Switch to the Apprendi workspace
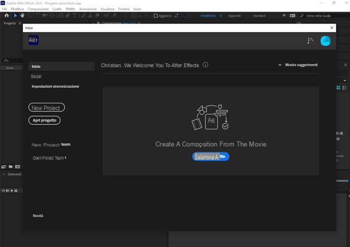This screenshot has height=247, width=350. (x=234, y=16)
